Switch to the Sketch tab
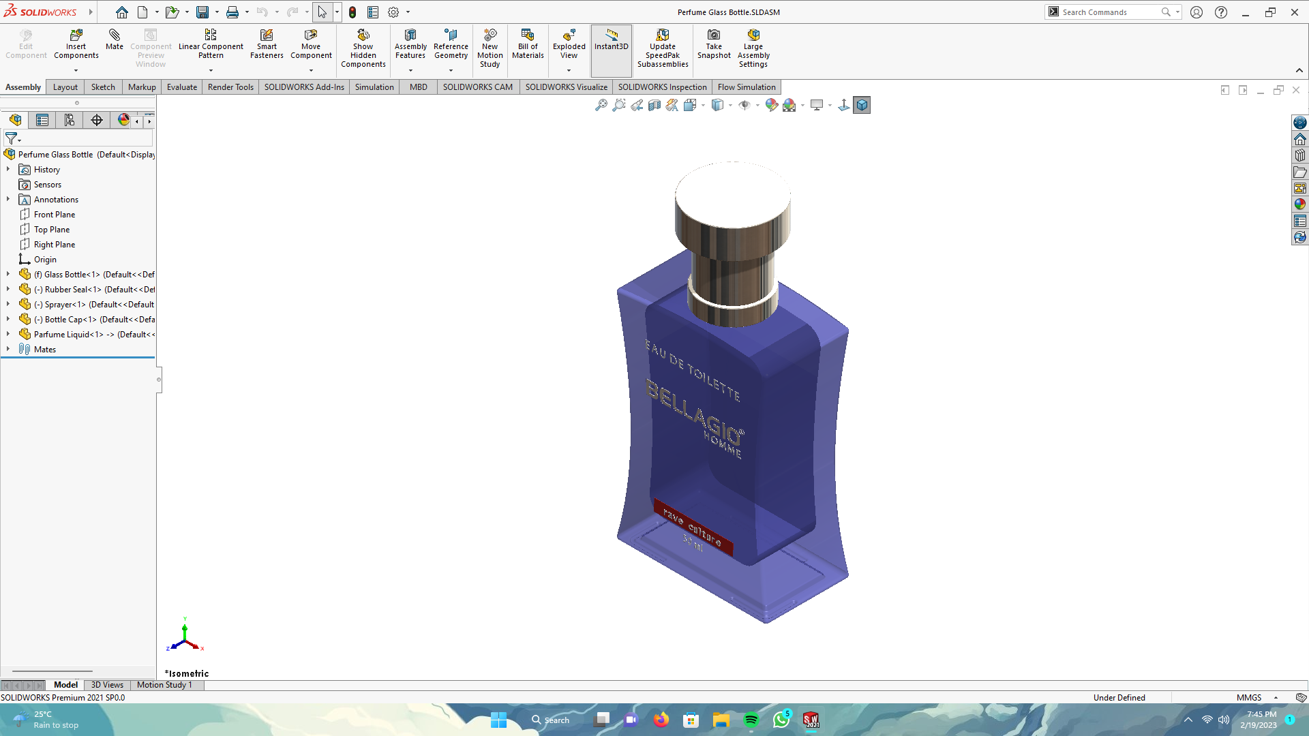 [103, 87]
